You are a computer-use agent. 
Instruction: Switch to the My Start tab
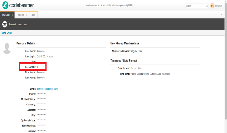click(x=6, y=15)
